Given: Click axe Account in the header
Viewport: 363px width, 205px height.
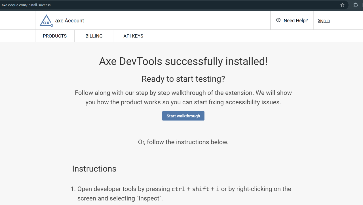Looking at the screenshot, I should point(69,20).
